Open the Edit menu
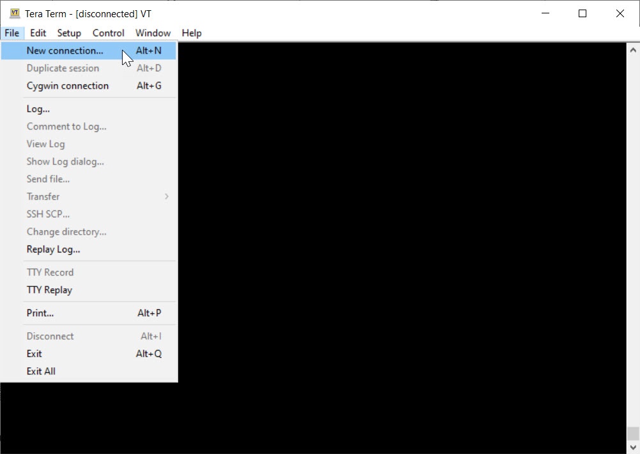 [x=38, y=33]
